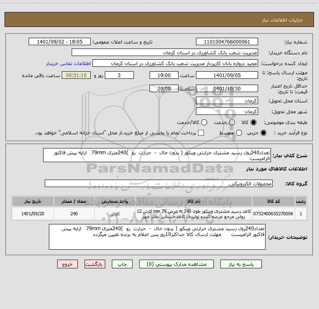
Task: Click the چاپ print button
Action: (122, 264)
